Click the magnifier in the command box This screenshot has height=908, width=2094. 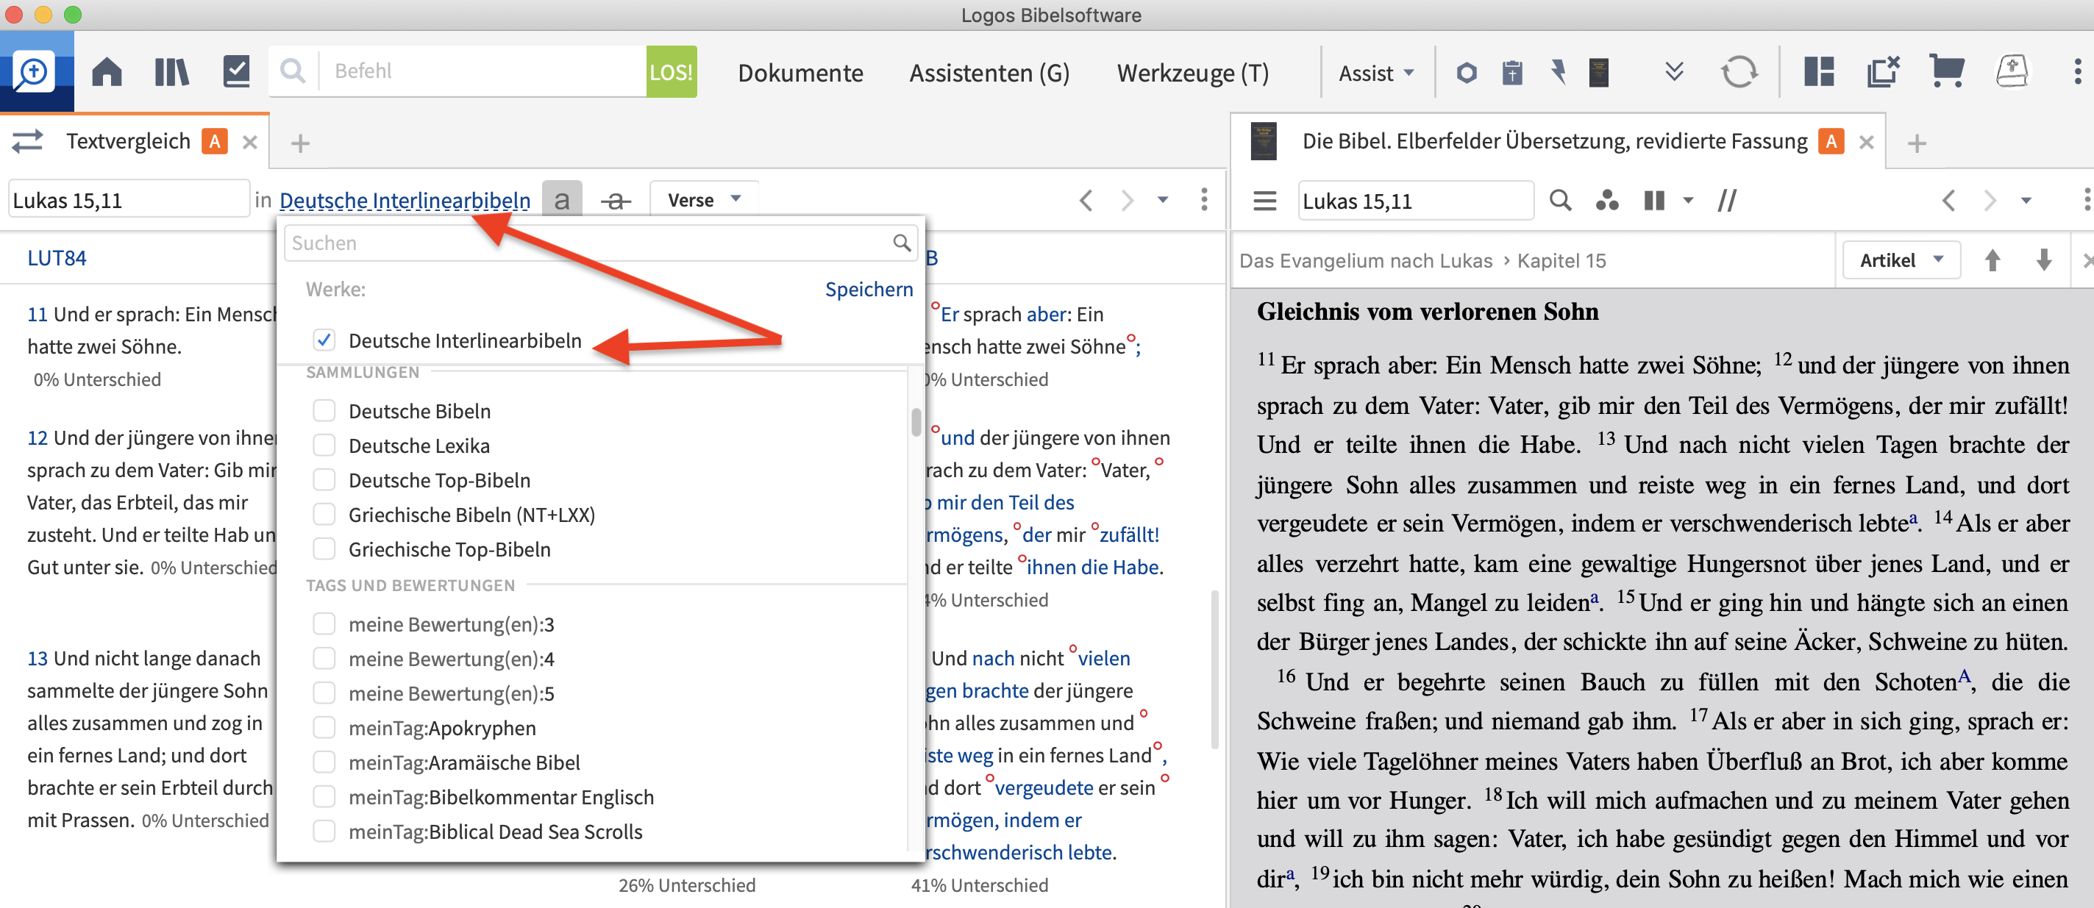coord(292,71)
